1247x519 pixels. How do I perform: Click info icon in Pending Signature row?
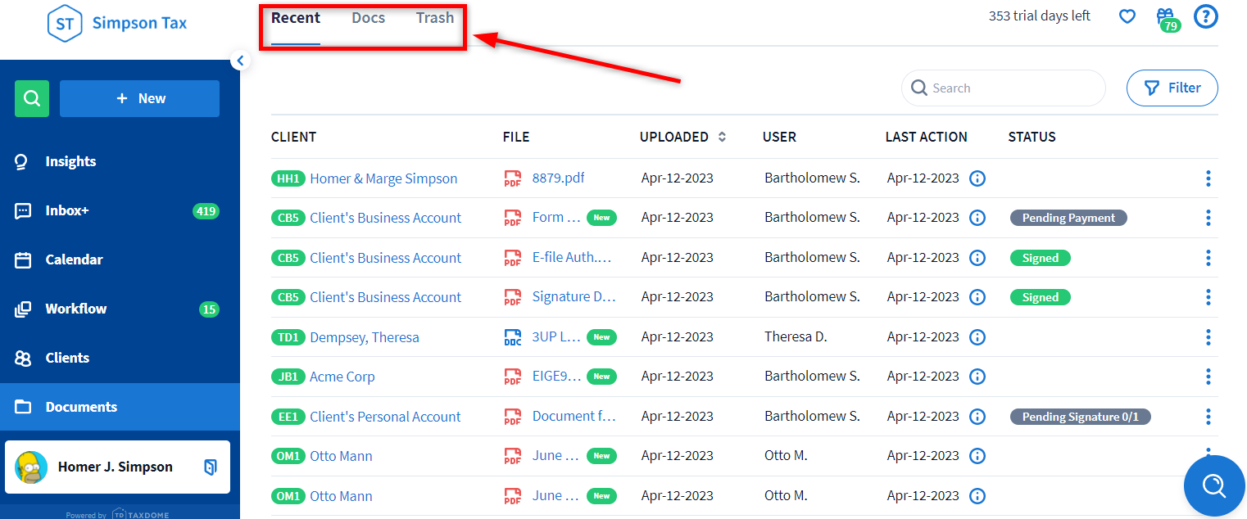point(977,417)
